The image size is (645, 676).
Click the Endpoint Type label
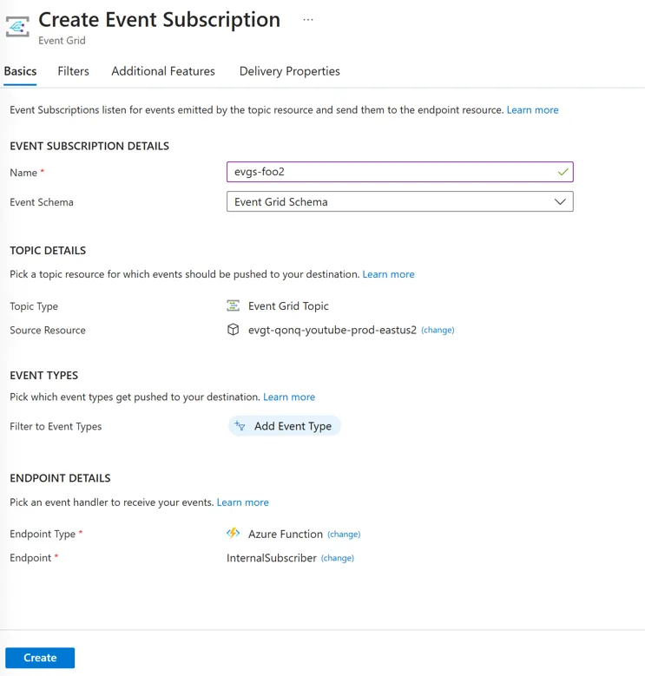pyautogui.click(x=43, y=534)
